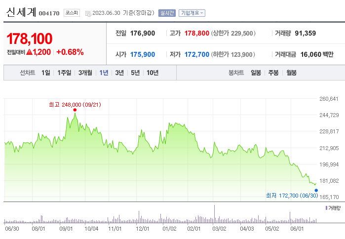
Task: Click the blue low-point marker on the chart
Action: click(316, 191)
